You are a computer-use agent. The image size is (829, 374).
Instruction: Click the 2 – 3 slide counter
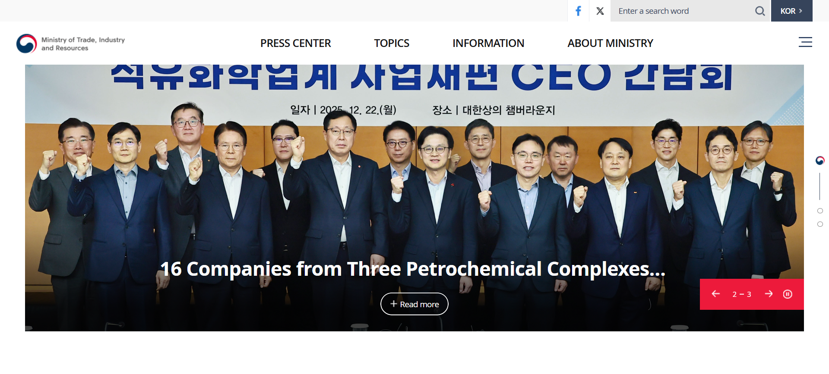742,294
